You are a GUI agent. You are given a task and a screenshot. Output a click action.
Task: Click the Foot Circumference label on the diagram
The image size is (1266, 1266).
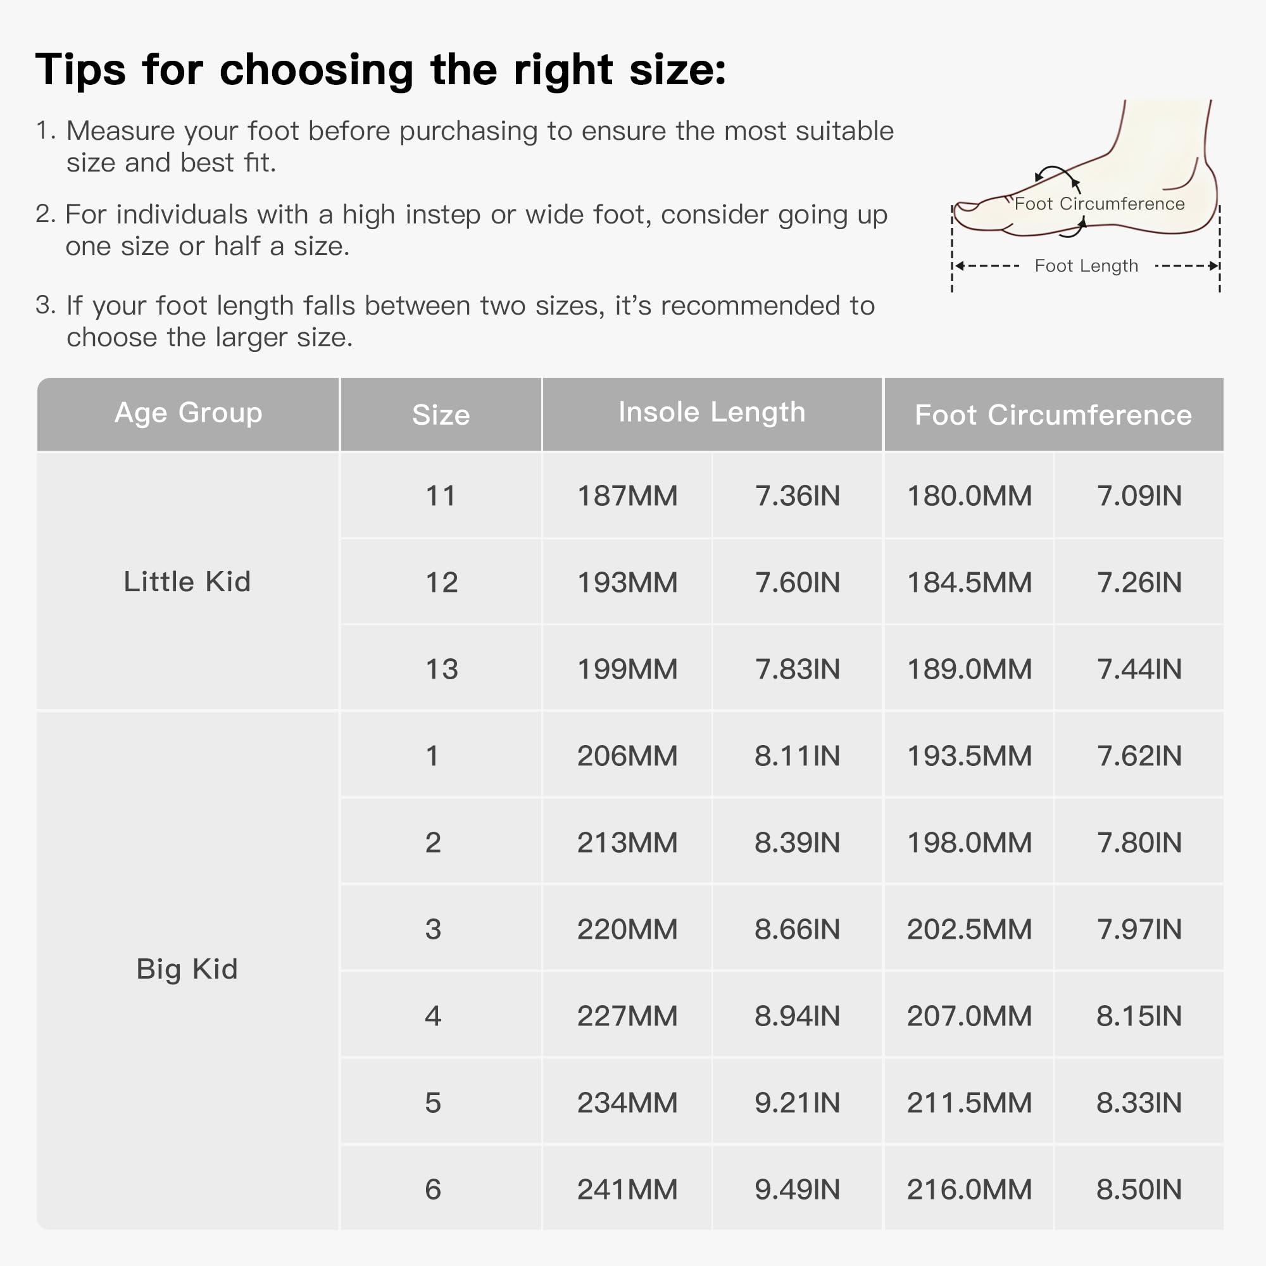1099,204
